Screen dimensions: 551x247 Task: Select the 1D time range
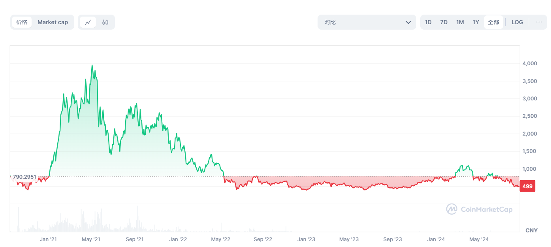[428, 22]
